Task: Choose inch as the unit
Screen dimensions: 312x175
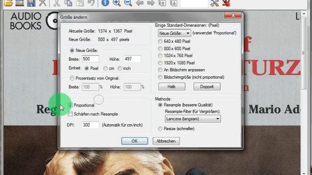Action: pos(119,68)
